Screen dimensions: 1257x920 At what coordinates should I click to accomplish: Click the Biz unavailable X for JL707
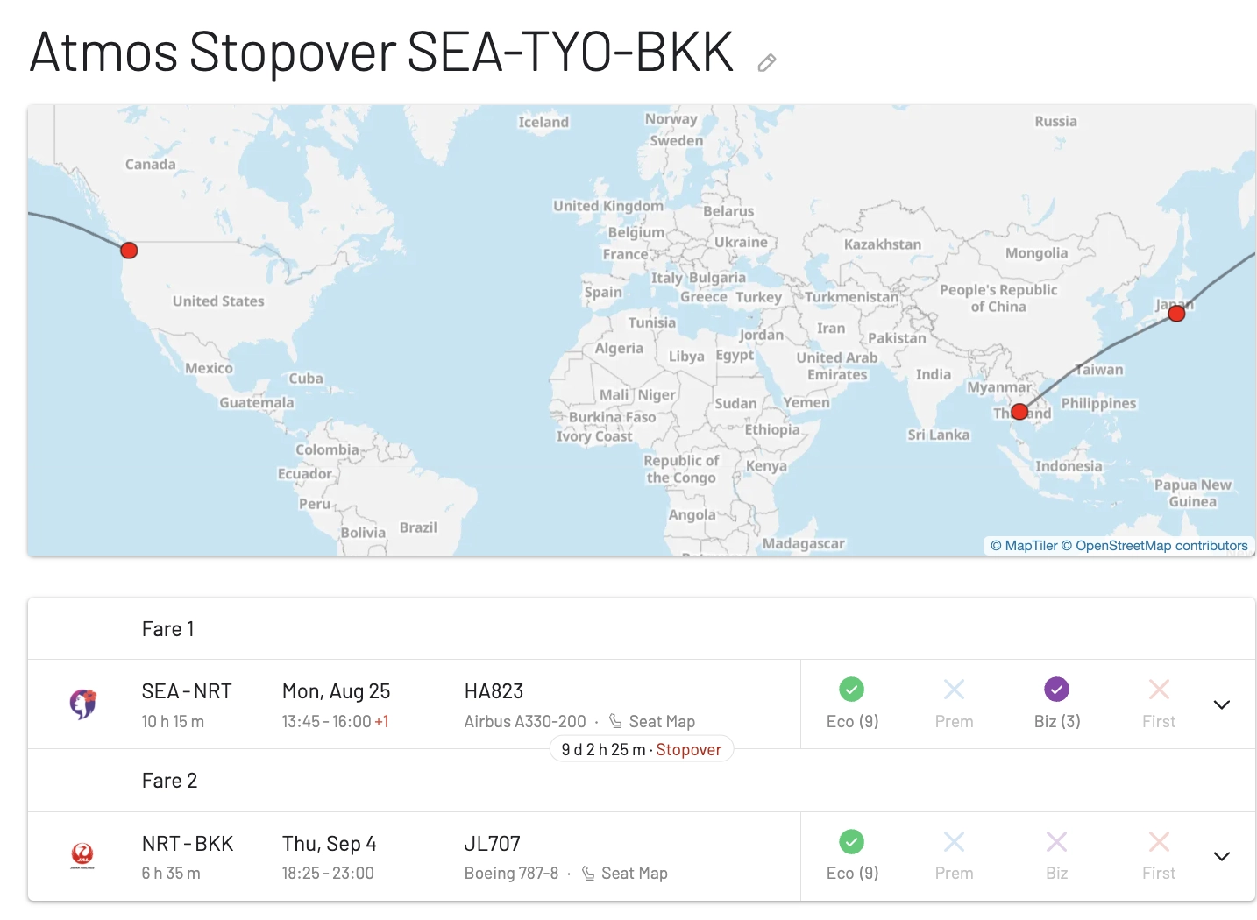1056,842
